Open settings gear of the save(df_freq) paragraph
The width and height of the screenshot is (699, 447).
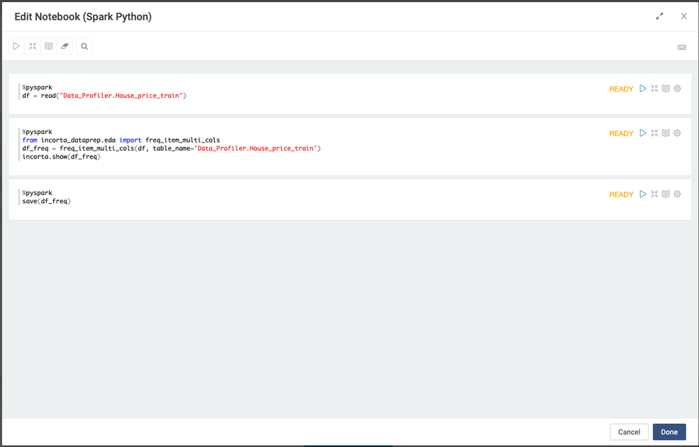click(x=677, y=194)
